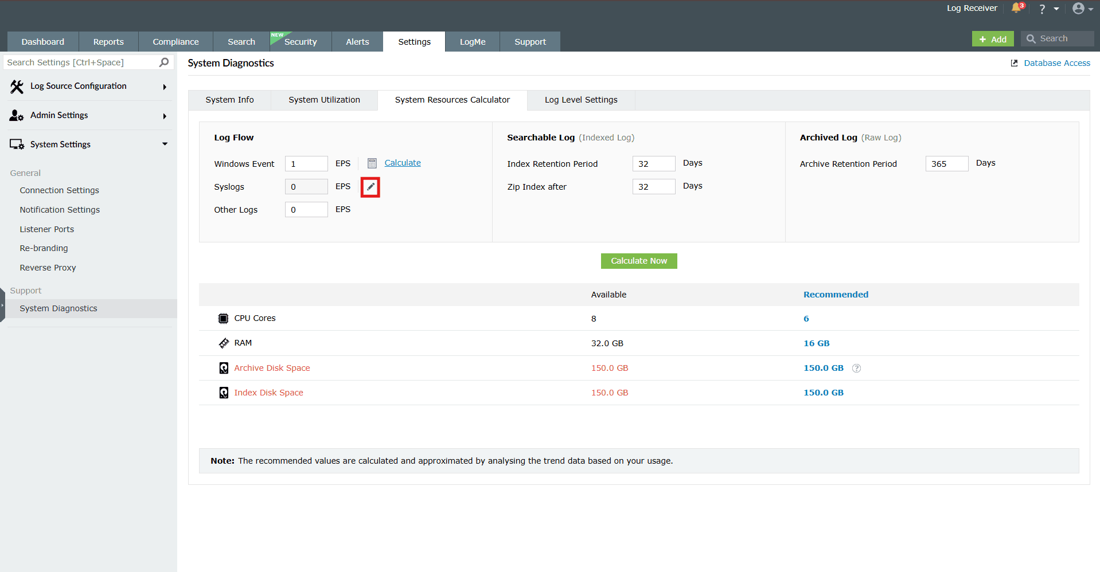Click the Windows Event EPS field

click(x=306, y=164)
